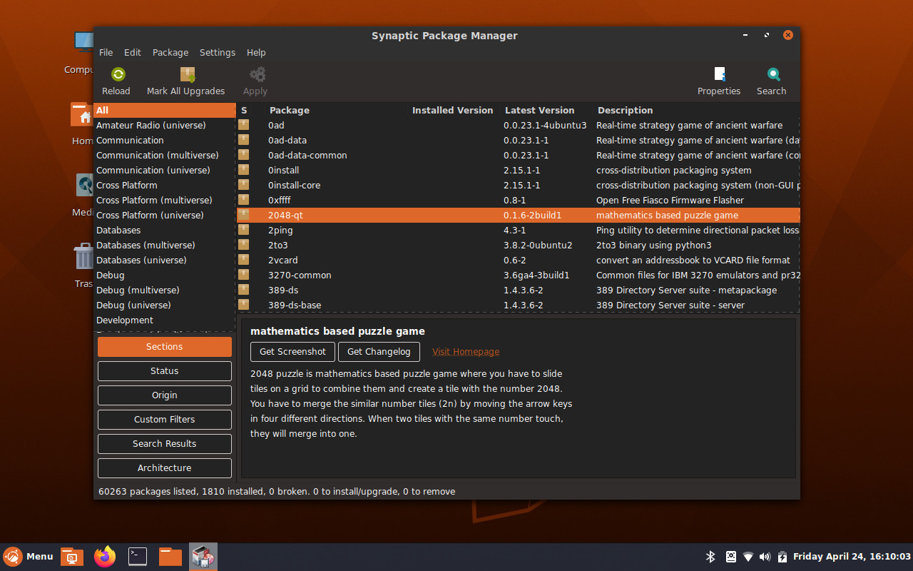Follow the Visit Homepage link
Image resolution: width=913 pixels, height=571 pixels.
coord(466,352)
